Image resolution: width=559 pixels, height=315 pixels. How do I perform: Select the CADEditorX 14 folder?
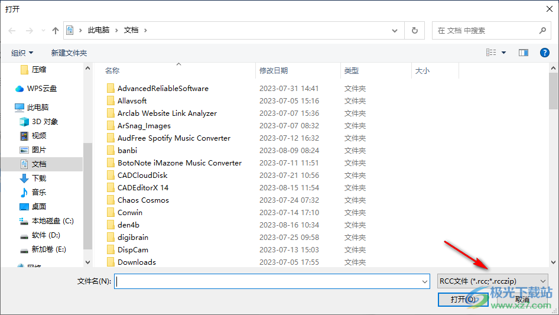click(x=143, y=188)
